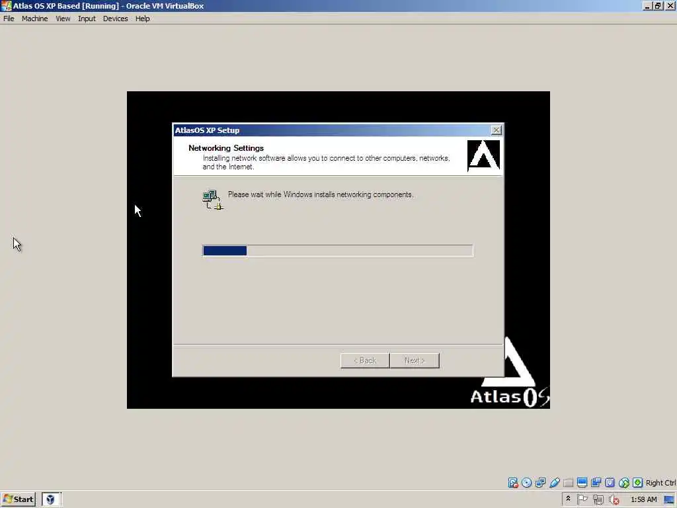The width and height of the screenshot is (677, 508).
Task: Minimize the VirtualBox window
Action: coord(647,6)
